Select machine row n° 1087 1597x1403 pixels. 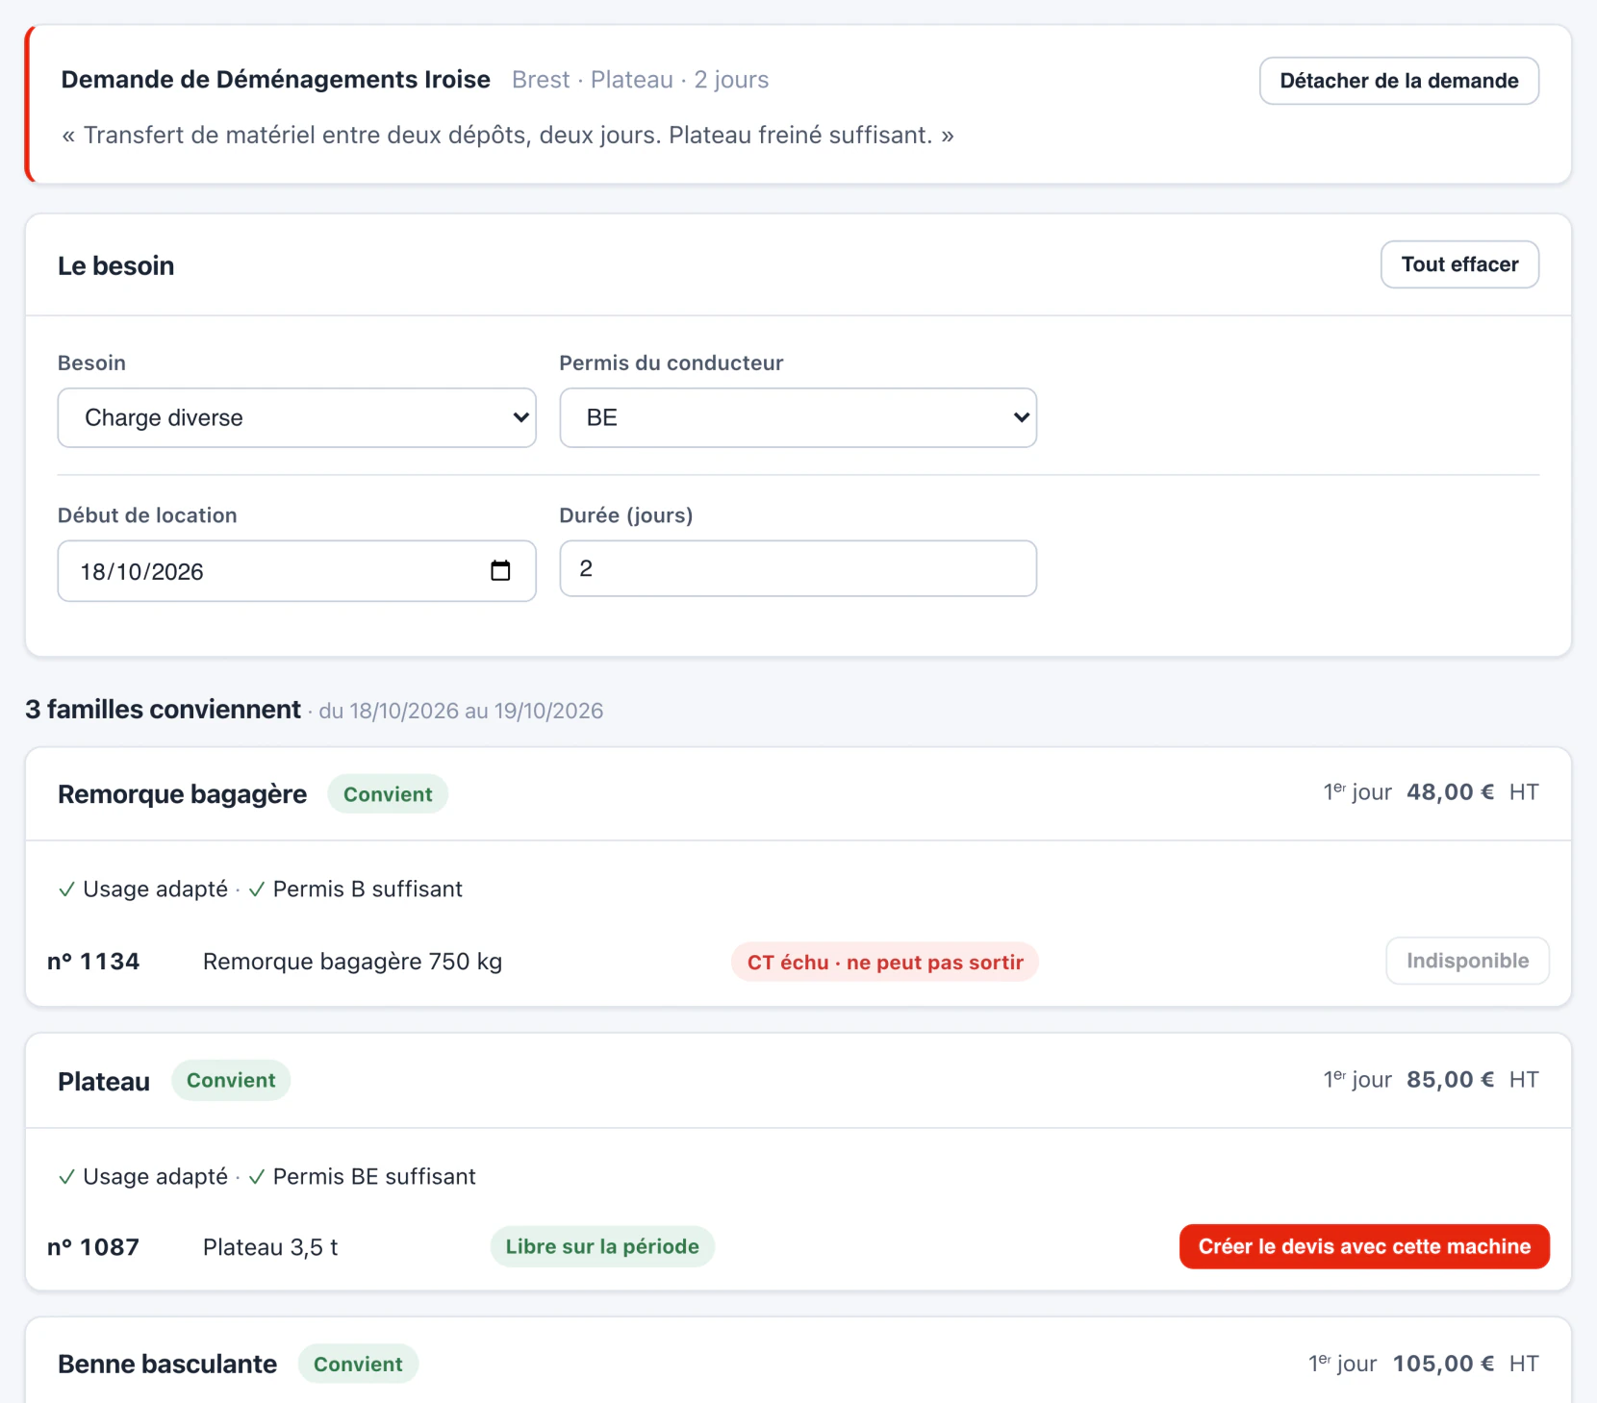798,1246
